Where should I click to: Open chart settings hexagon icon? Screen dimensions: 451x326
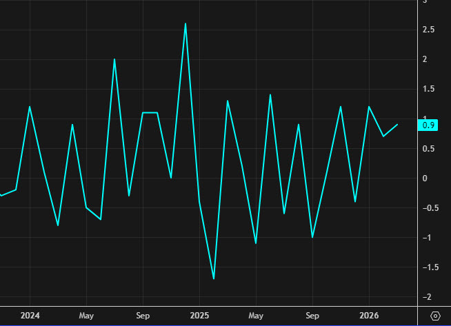(x=435, y=316)
